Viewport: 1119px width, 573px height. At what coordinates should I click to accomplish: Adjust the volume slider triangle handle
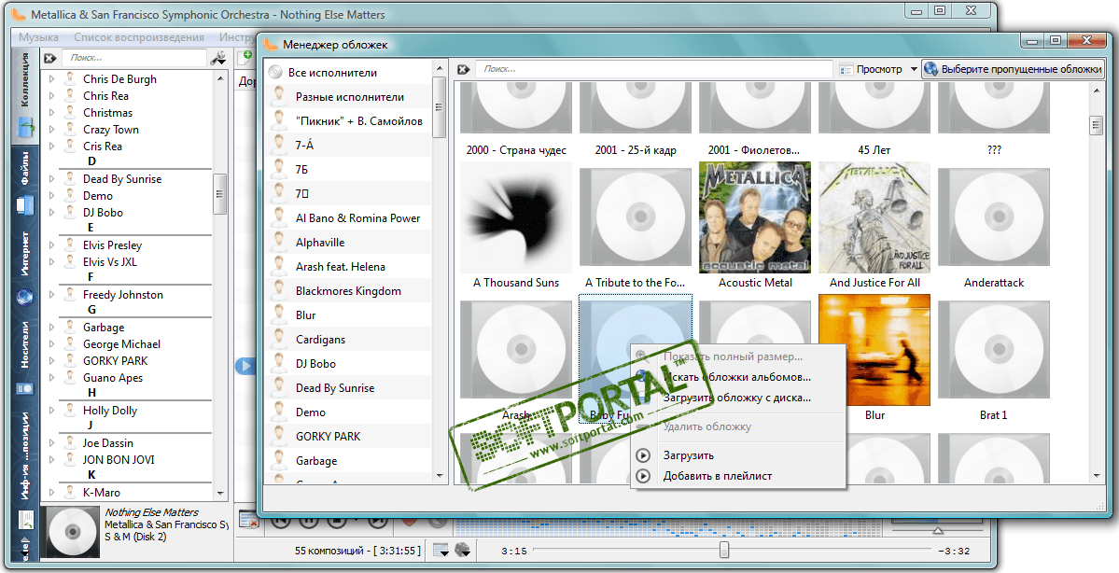click(938, 530)
